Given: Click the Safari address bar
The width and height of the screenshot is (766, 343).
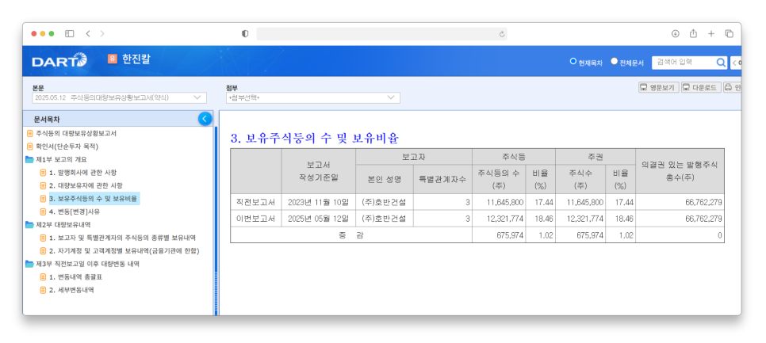Looking at the screenshot, I should [381, 33].
